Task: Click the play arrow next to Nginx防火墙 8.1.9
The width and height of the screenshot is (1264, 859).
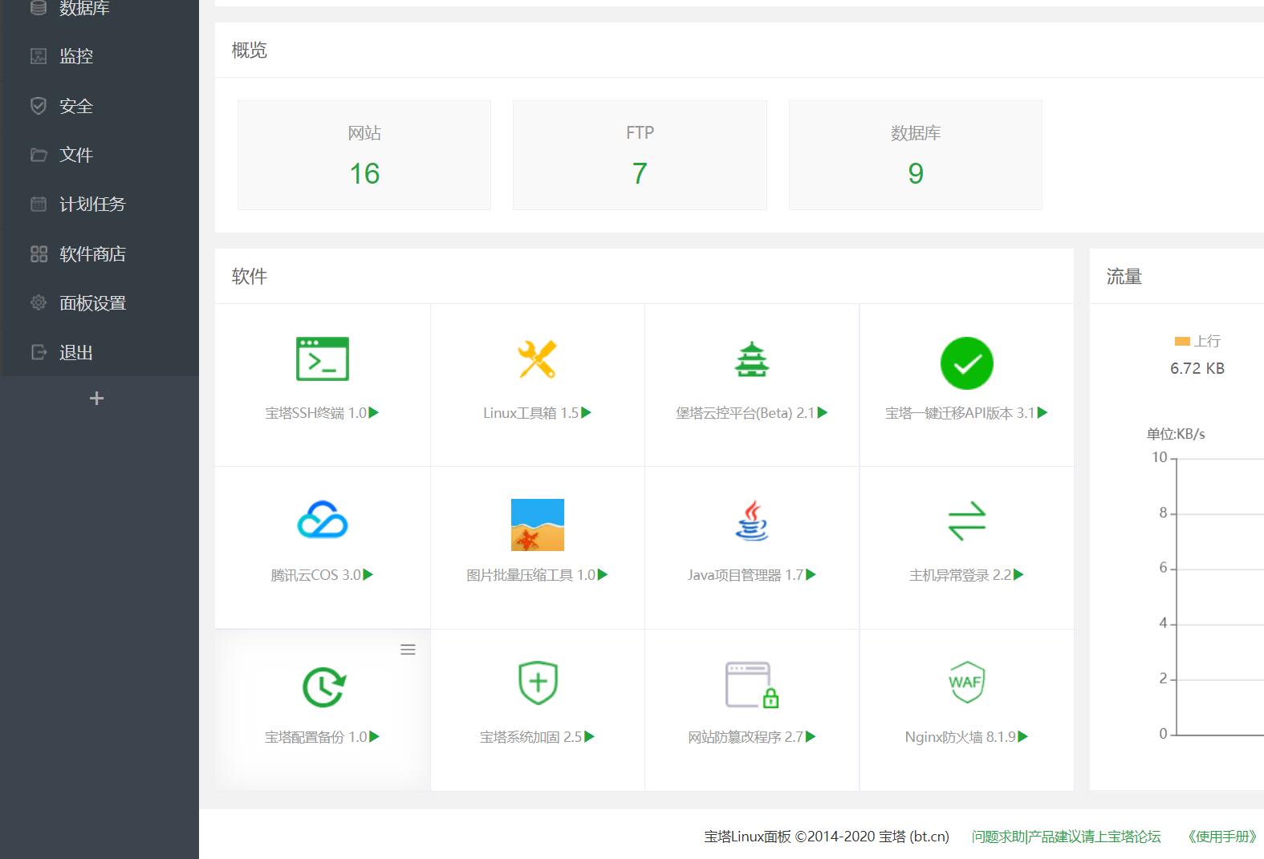Action: 1023,736
